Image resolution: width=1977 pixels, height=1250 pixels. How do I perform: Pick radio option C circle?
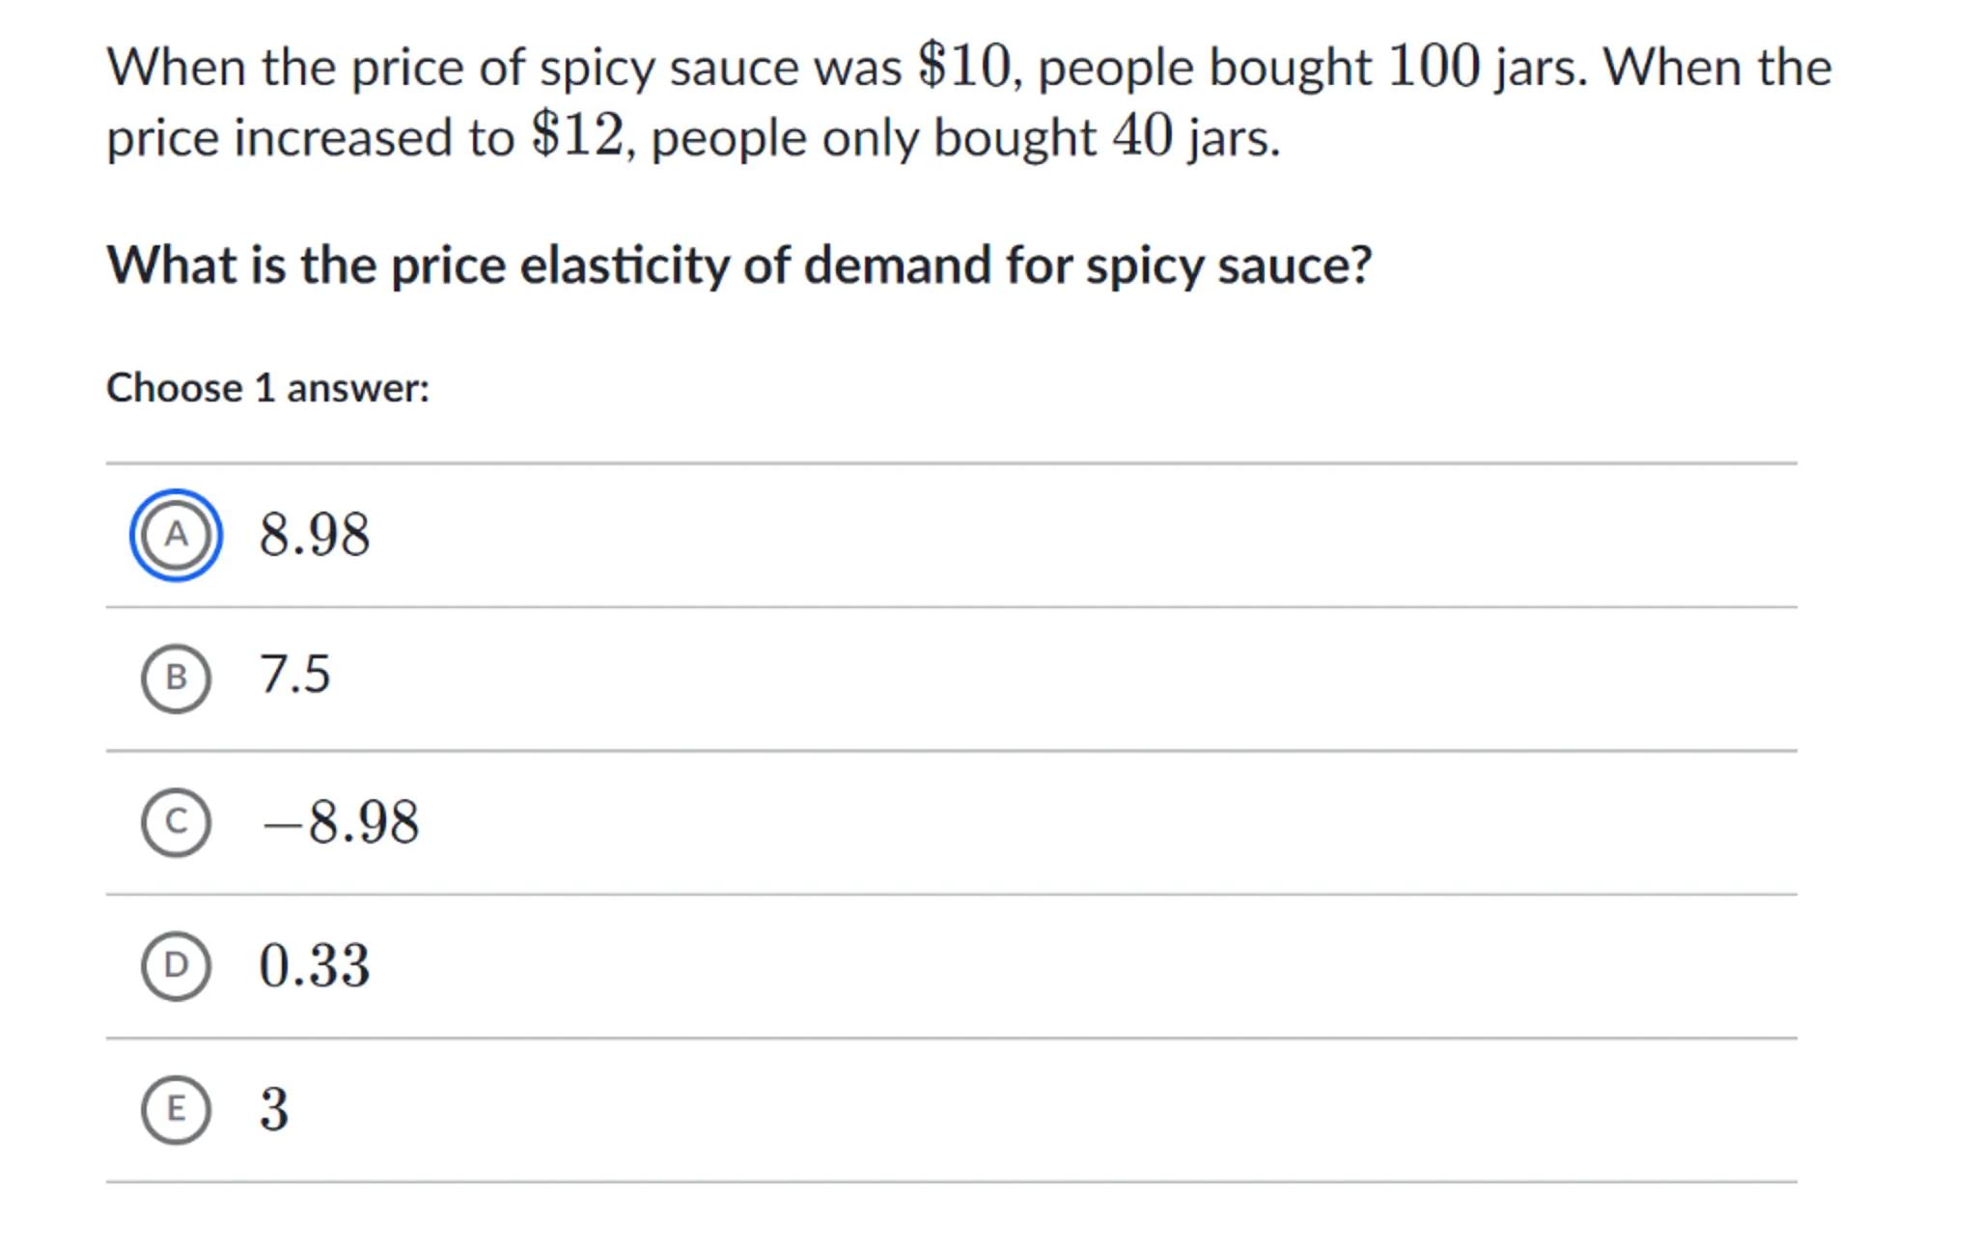[x=176, y=822]
